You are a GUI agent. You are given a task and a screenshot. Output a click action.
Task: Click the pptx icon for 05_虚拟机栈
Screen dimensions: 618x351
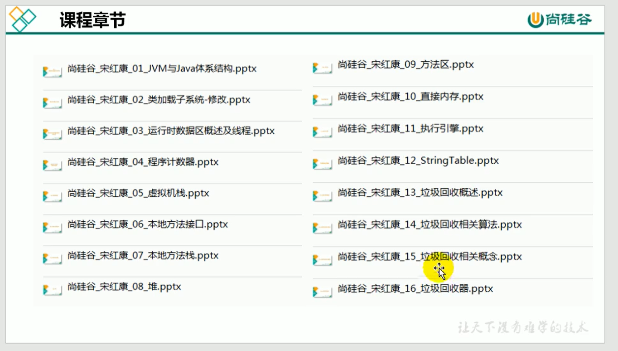tap(53, 196)
